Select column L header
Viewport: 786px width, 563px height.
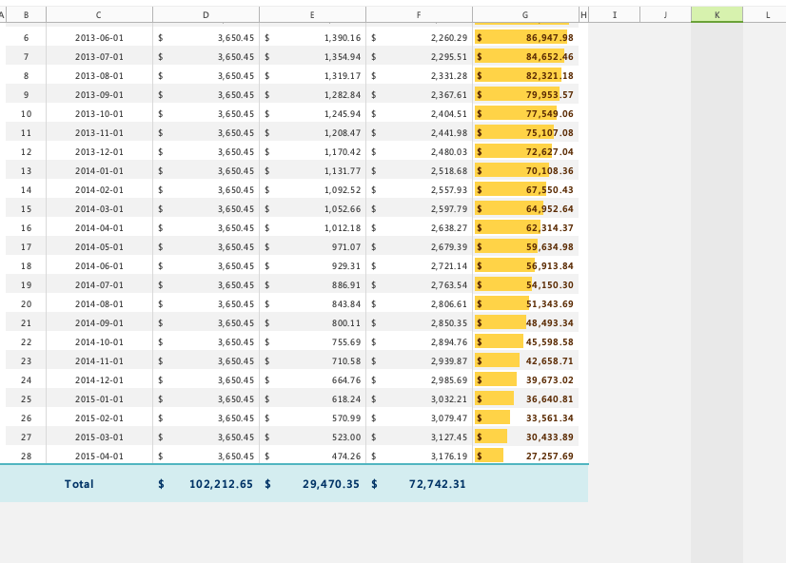[764, 14]
